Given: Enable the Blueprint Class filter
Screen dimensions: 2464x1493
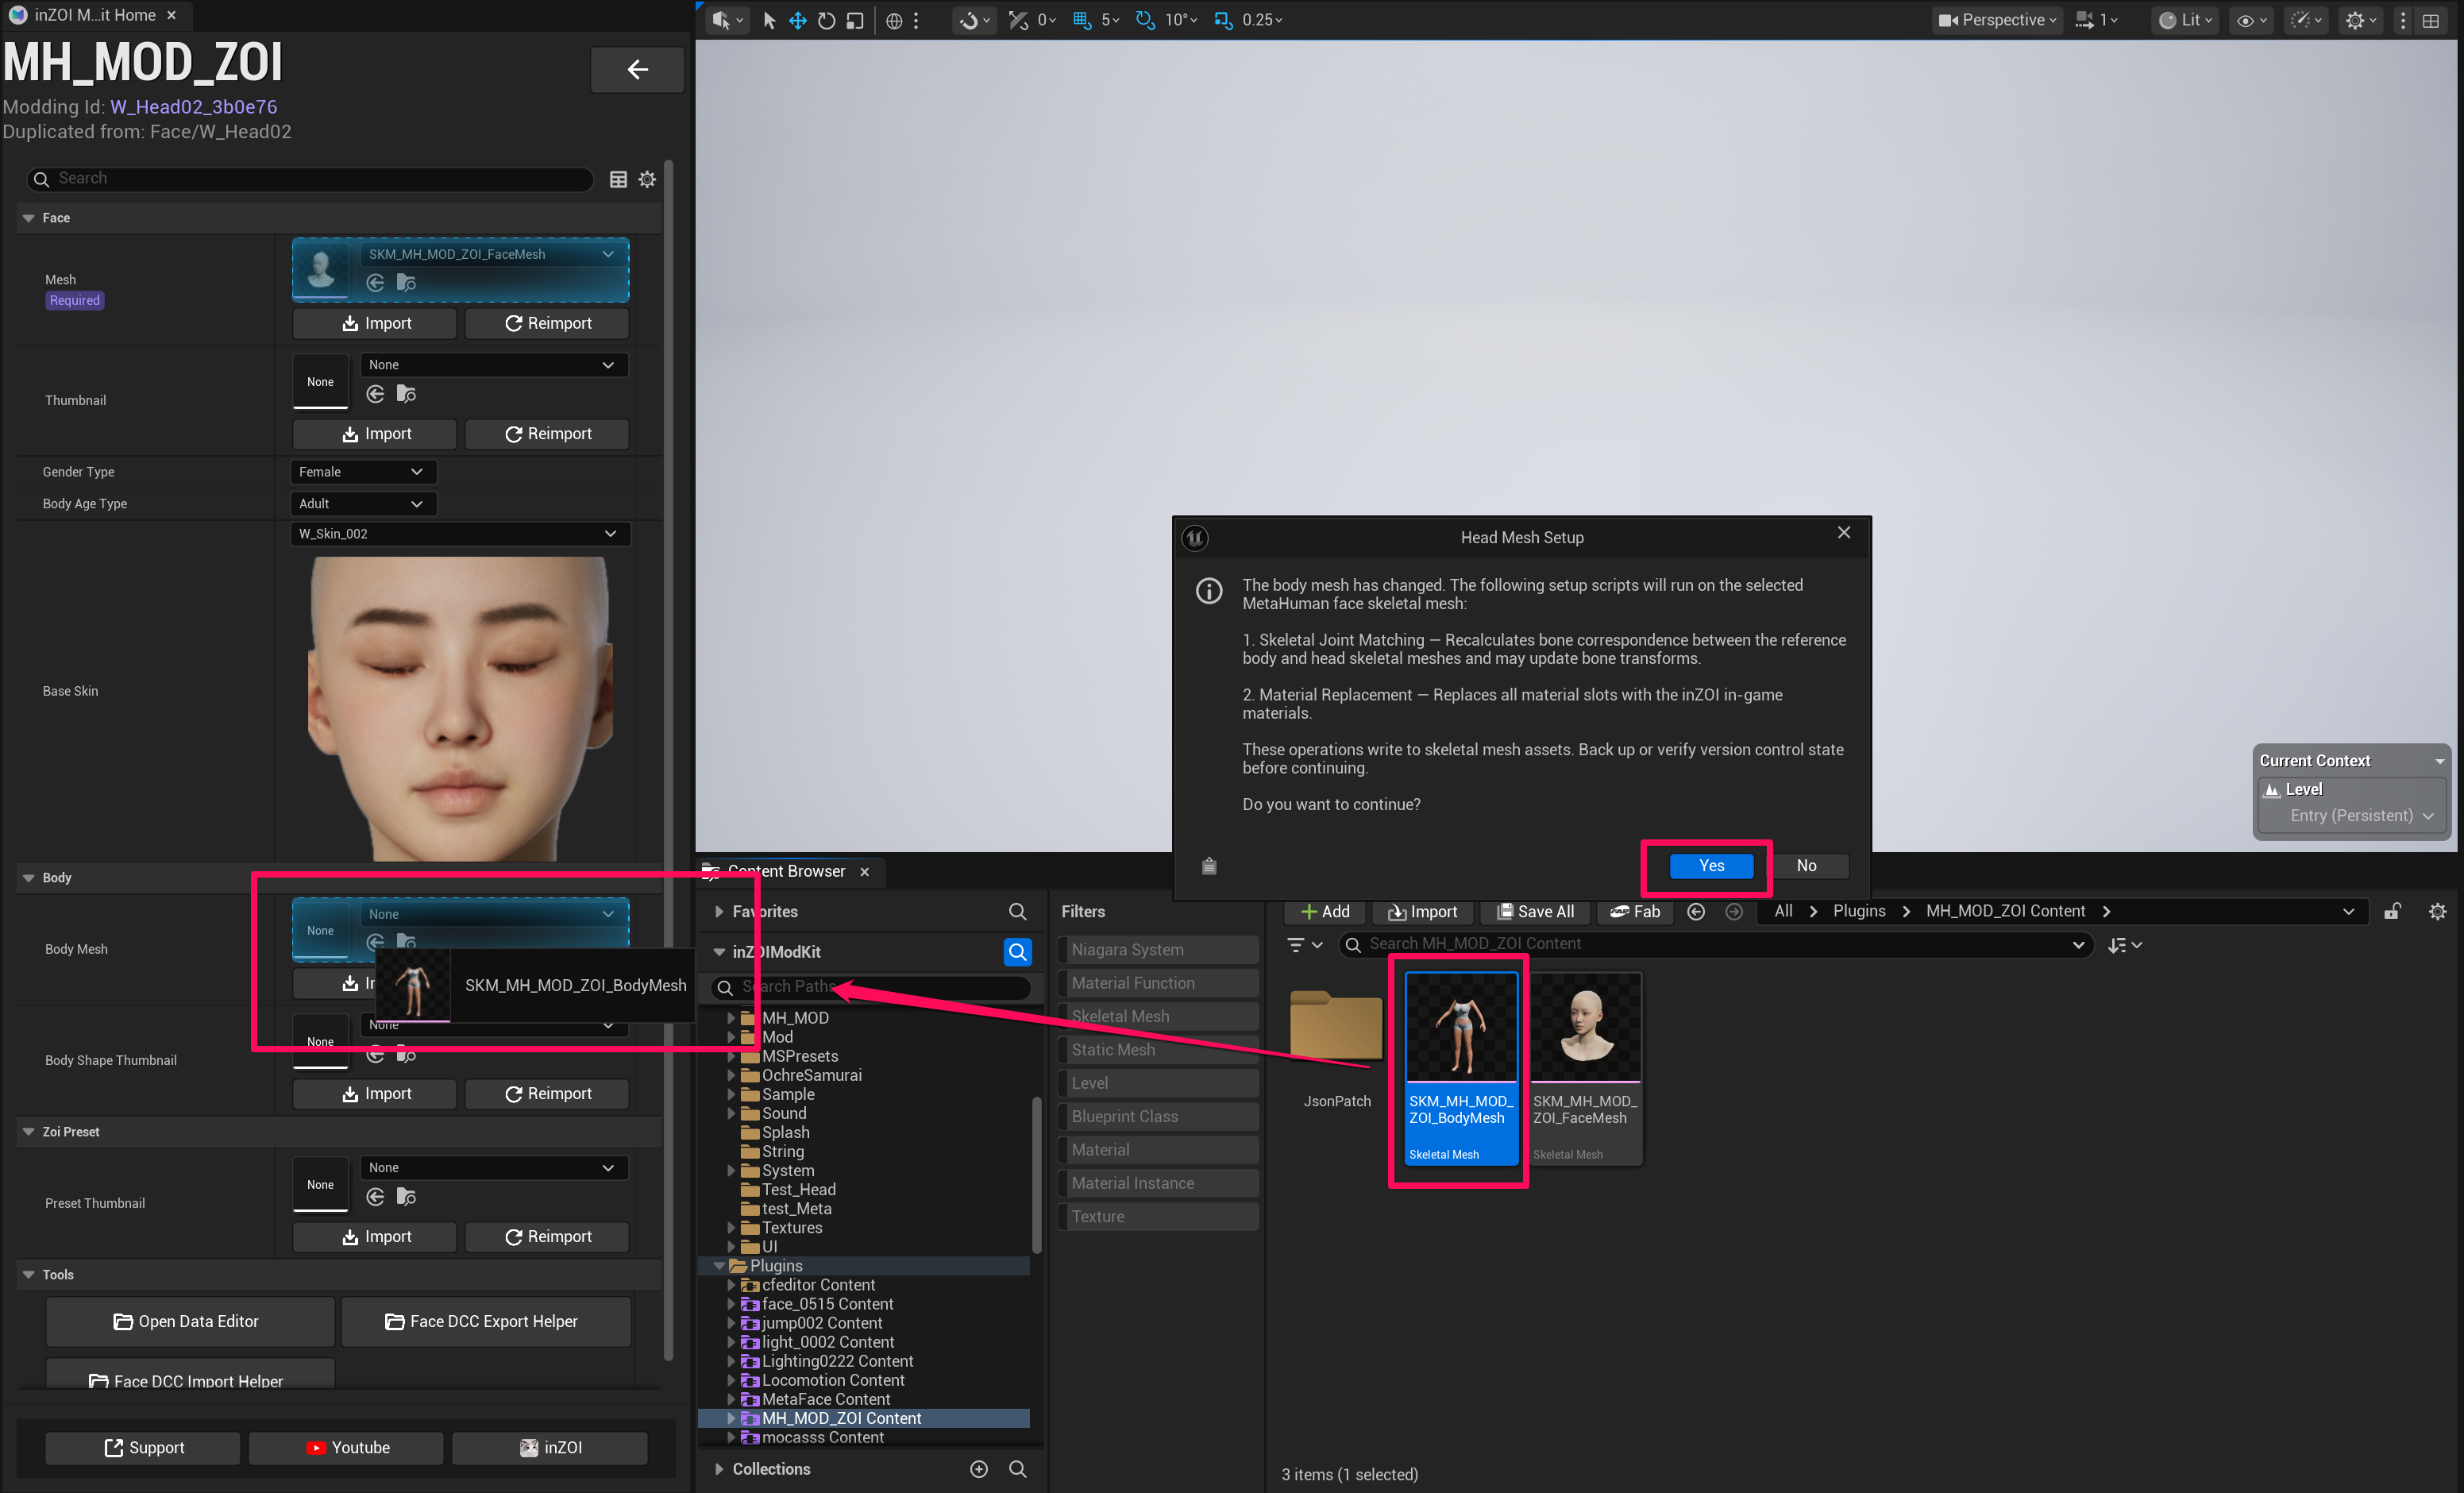Looking at the screenshot, I should coord(1158,1116).
